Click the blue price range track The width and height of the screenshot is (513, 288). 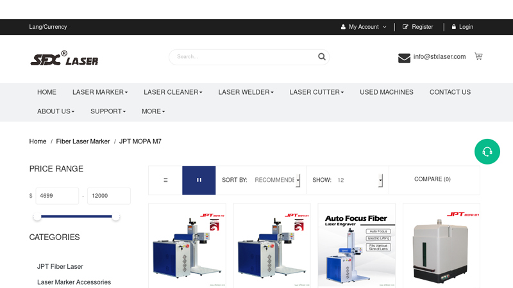(x=76, y=216)
